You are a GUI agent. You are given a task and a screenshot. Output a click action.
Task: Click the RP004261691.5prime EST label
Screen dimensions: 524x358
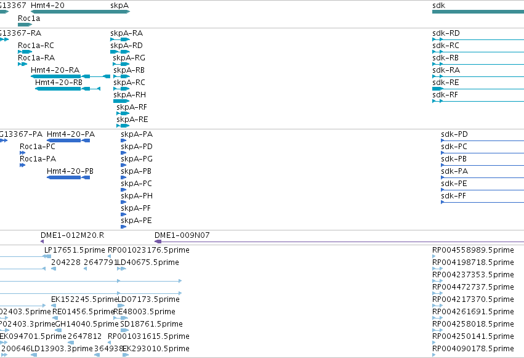click(473, 312)
